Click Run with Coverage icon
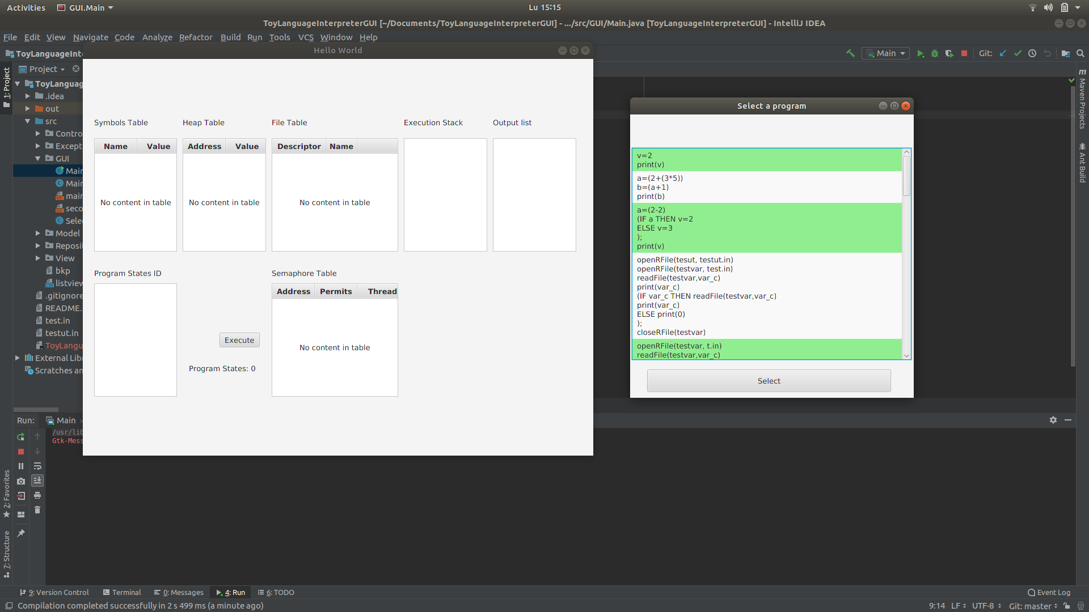Screen dimensions: 1089x612 click(949, 53)
